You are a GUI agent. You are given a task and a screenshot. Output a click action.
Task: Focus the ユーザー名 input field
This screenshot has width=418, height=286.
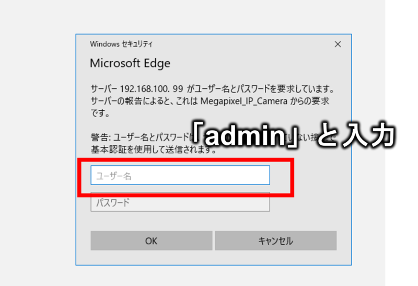pyautogui.click(x=180, y=175)
